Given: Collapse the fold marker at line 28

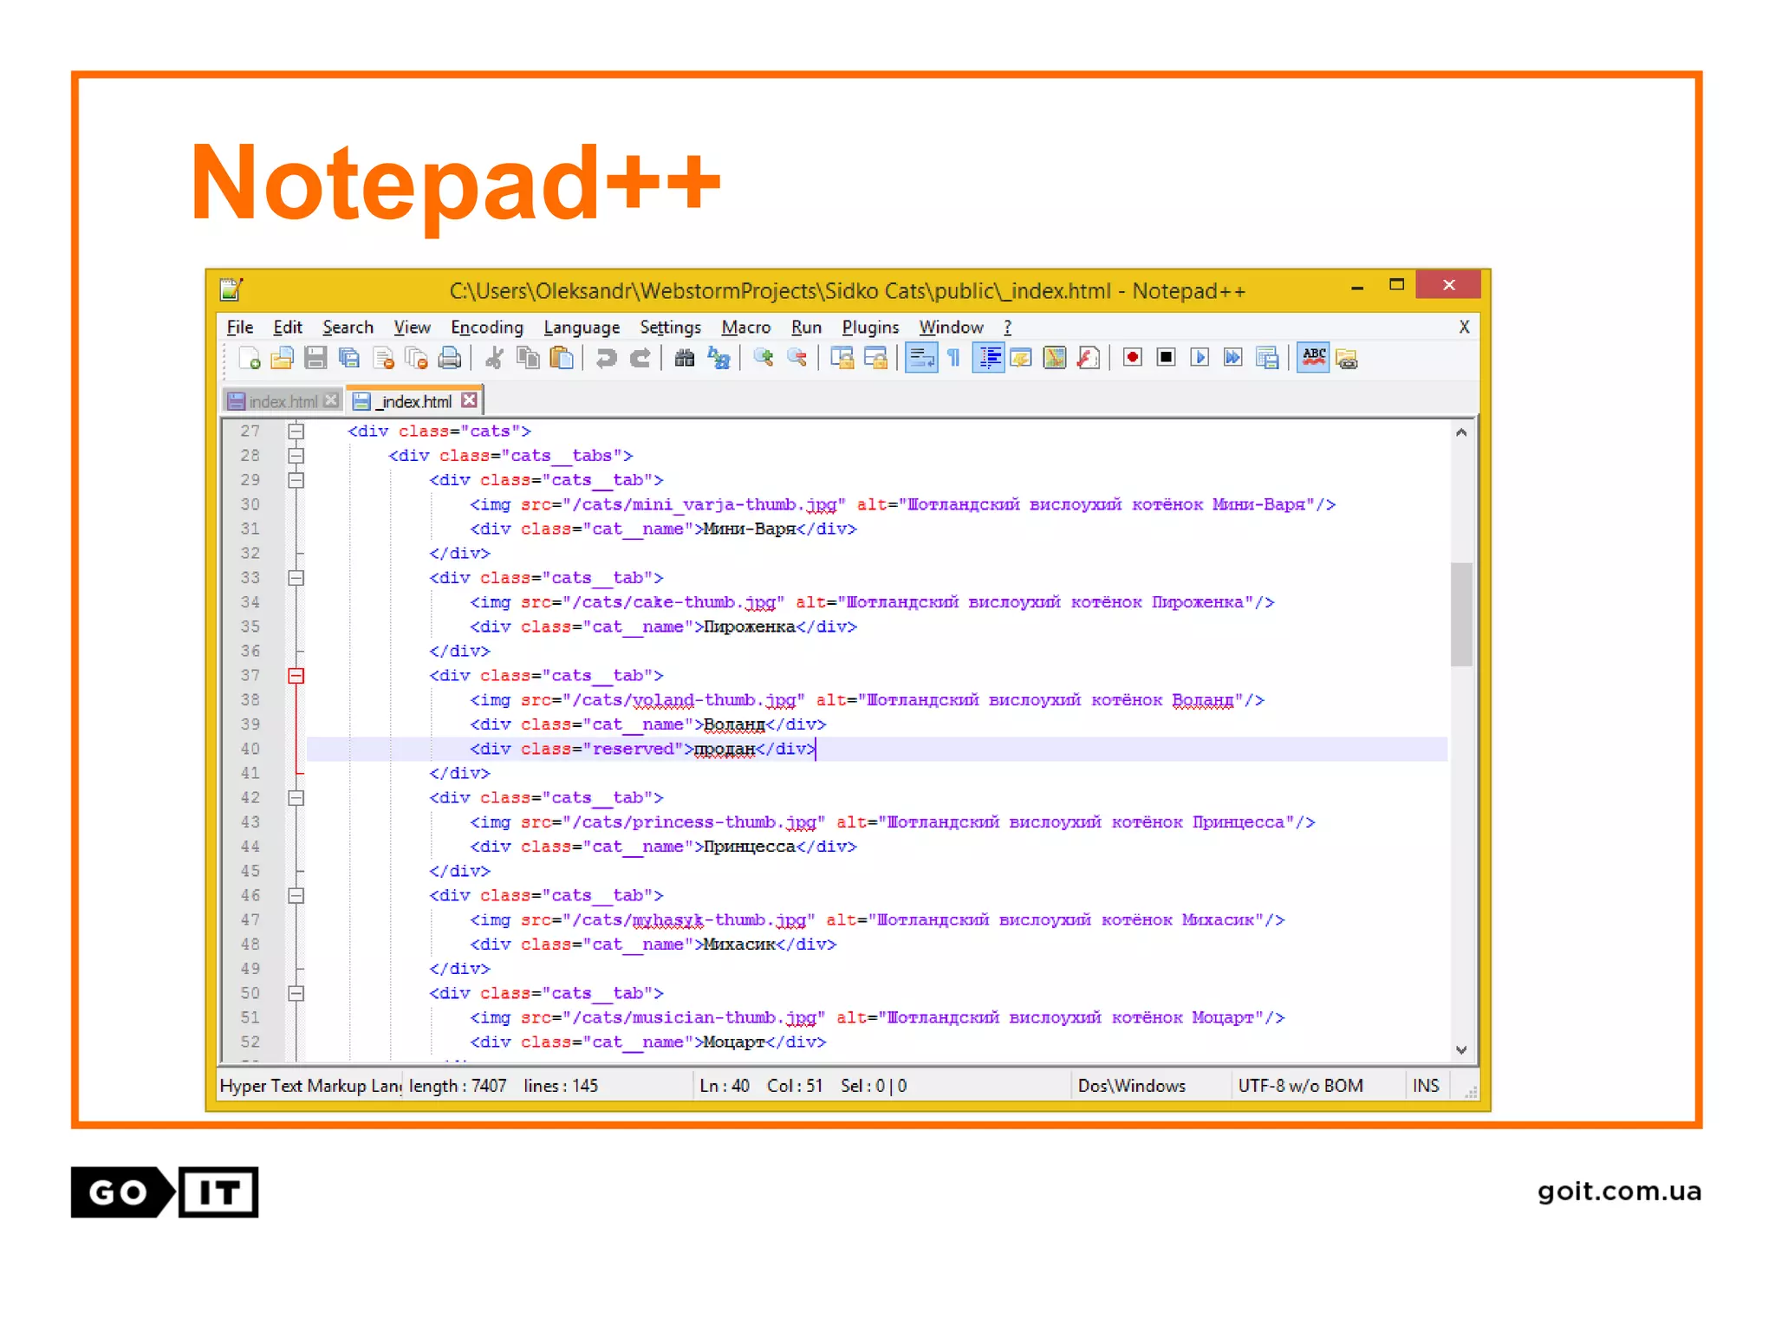Looking at the screenshot, I should coord(296,455).
